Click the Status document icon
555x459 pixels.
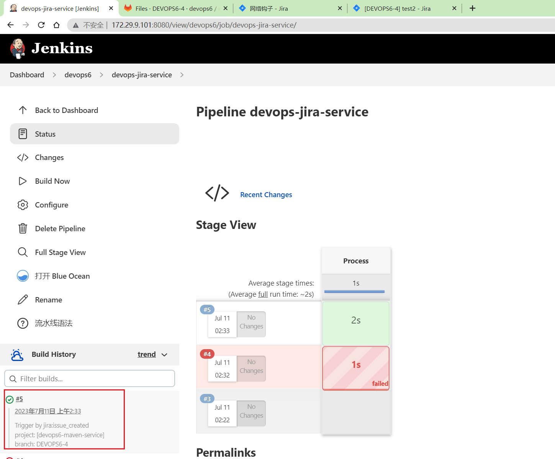tap(23, 134)
